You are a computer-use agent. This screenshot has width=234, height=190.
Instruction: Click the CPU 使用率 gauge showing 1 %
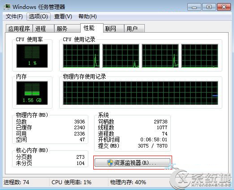click(x=32, y=56)
